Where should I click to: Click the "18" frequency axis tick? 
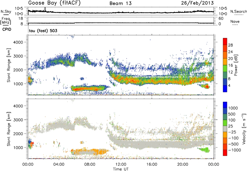click(21, 19)
